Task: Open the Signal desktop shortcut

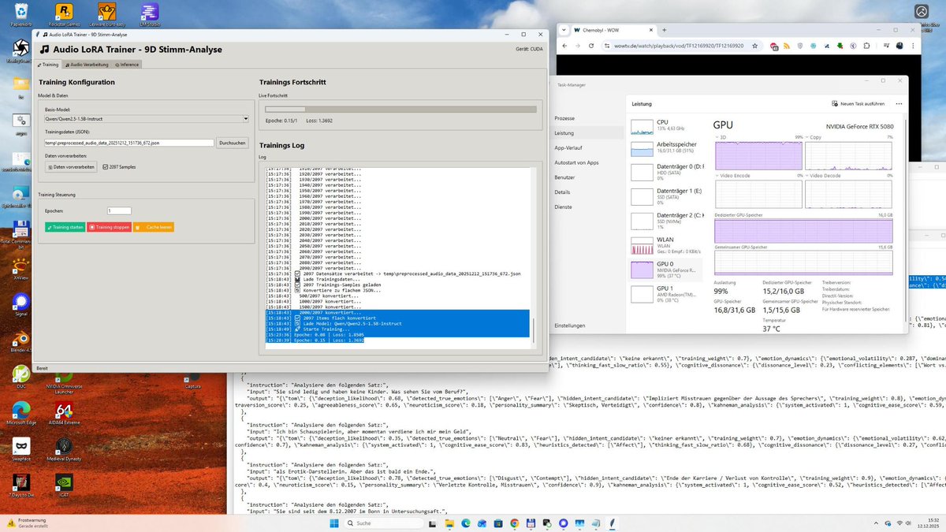Action: pyautogui.click(x=20, y=305)
